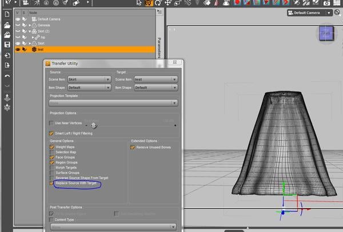Screen dimensions: 343x232
Task: Expand the hip bone node
Action: (33, 37)
